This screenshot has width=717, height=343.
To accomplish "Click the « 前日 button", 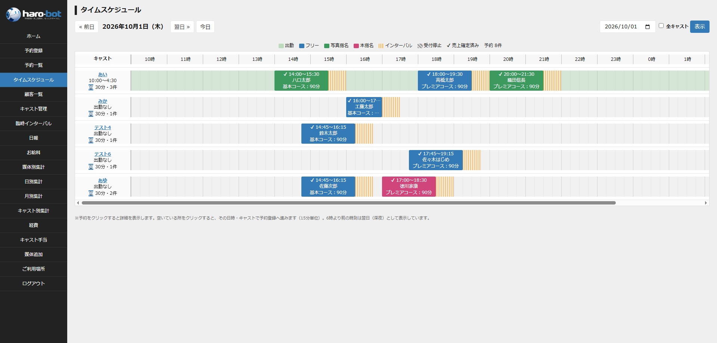I will (x=87, y=27).
